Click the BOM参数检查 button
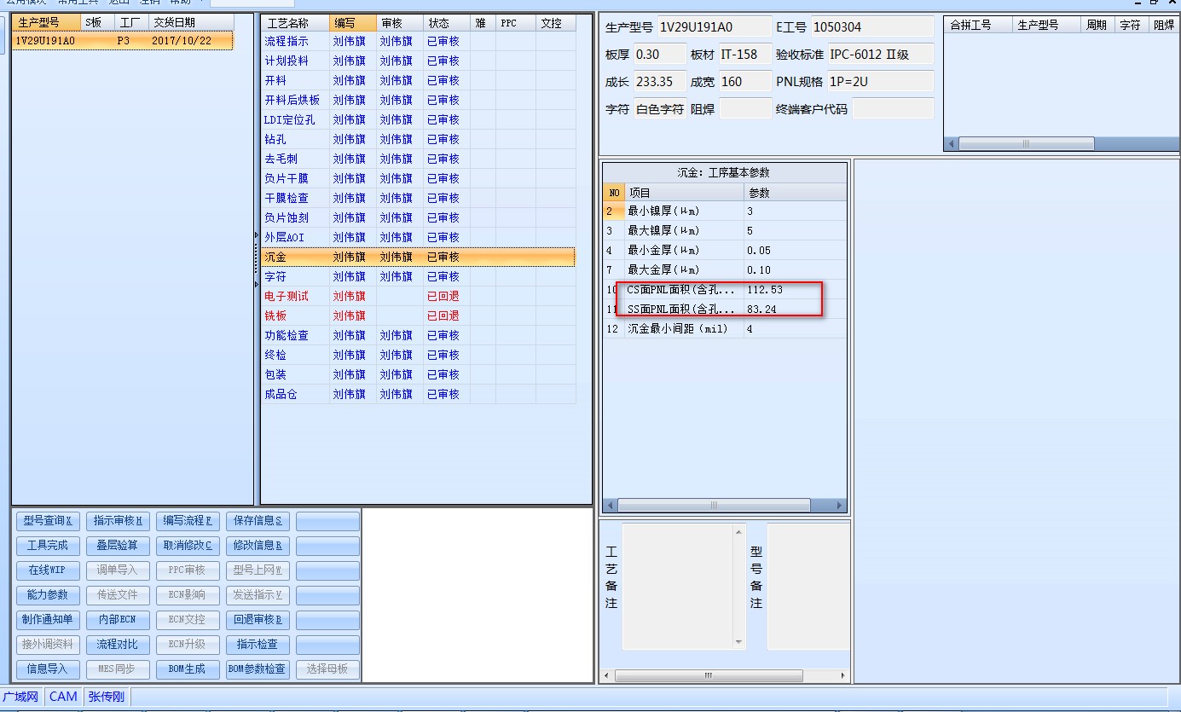This screenshot has width=1181, height=712. click(x=258, y=669)
